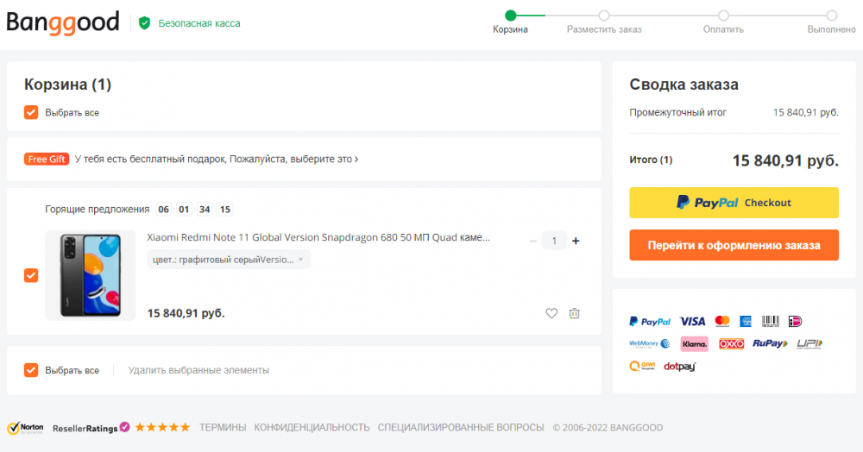Click the iDEAL payment logo
Image resolution: width=863 pixels, height=452 pixels.
point(796,321)
